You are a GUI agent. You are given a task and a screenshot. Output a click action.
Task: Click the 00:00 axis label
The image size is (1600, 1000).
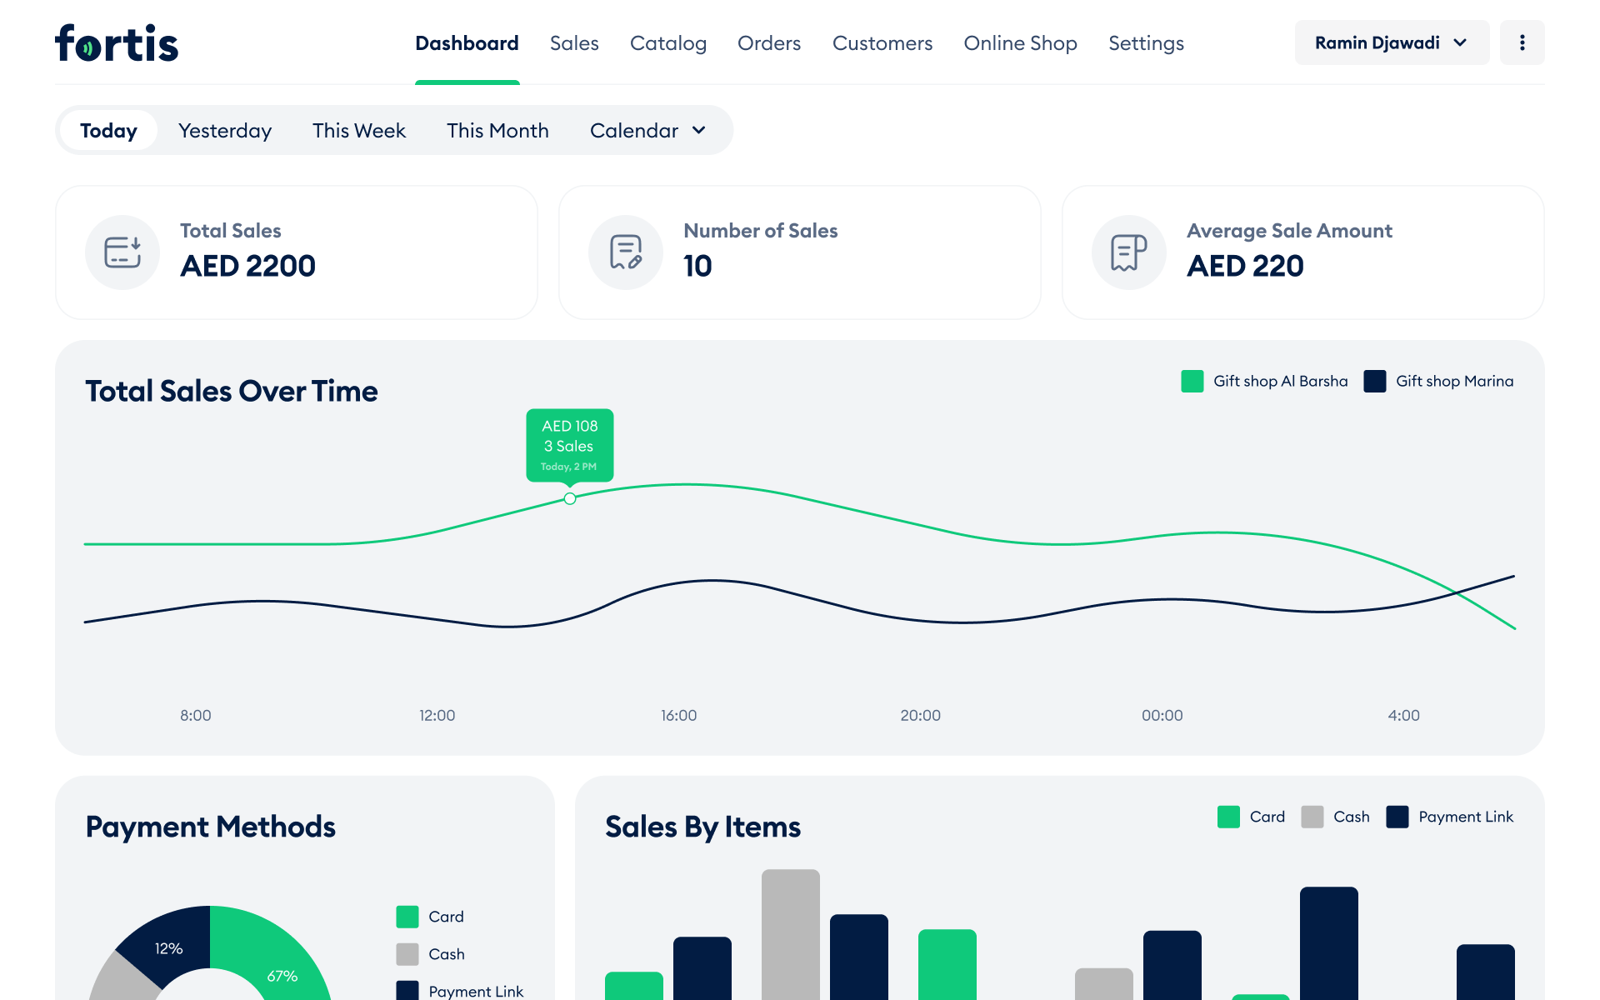(1162, 715)
